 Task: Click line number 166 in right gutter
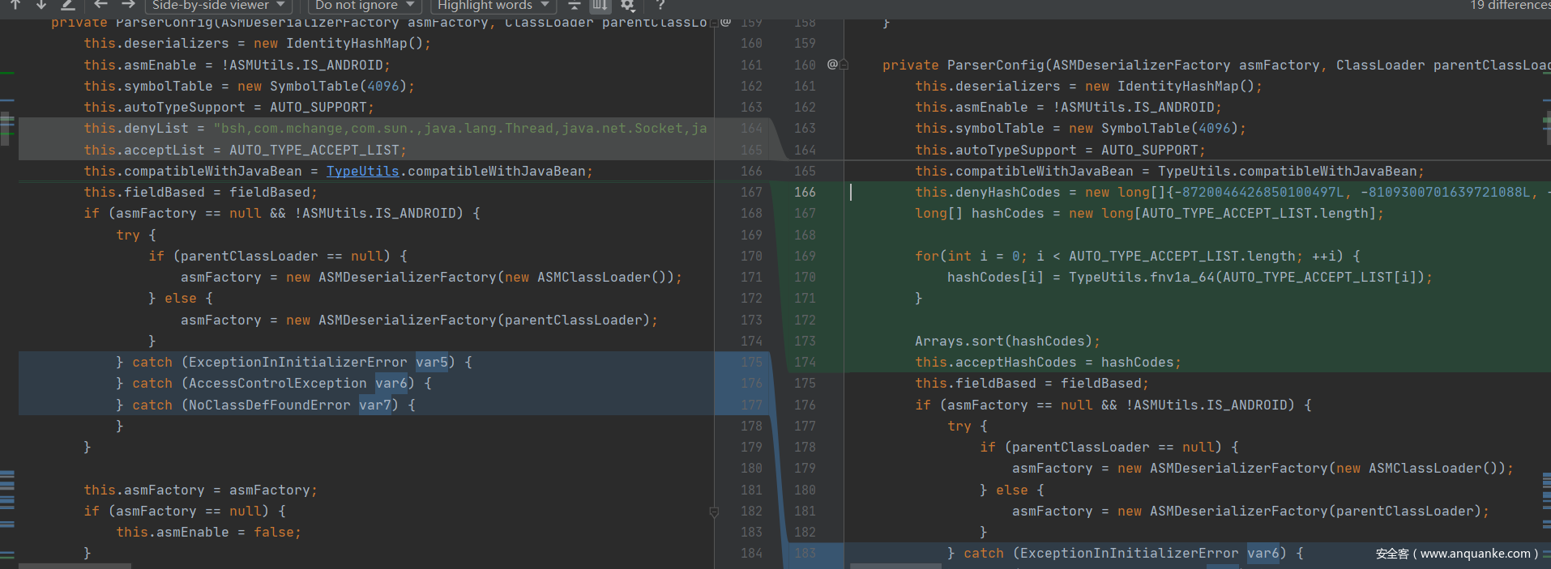[805, 192]
